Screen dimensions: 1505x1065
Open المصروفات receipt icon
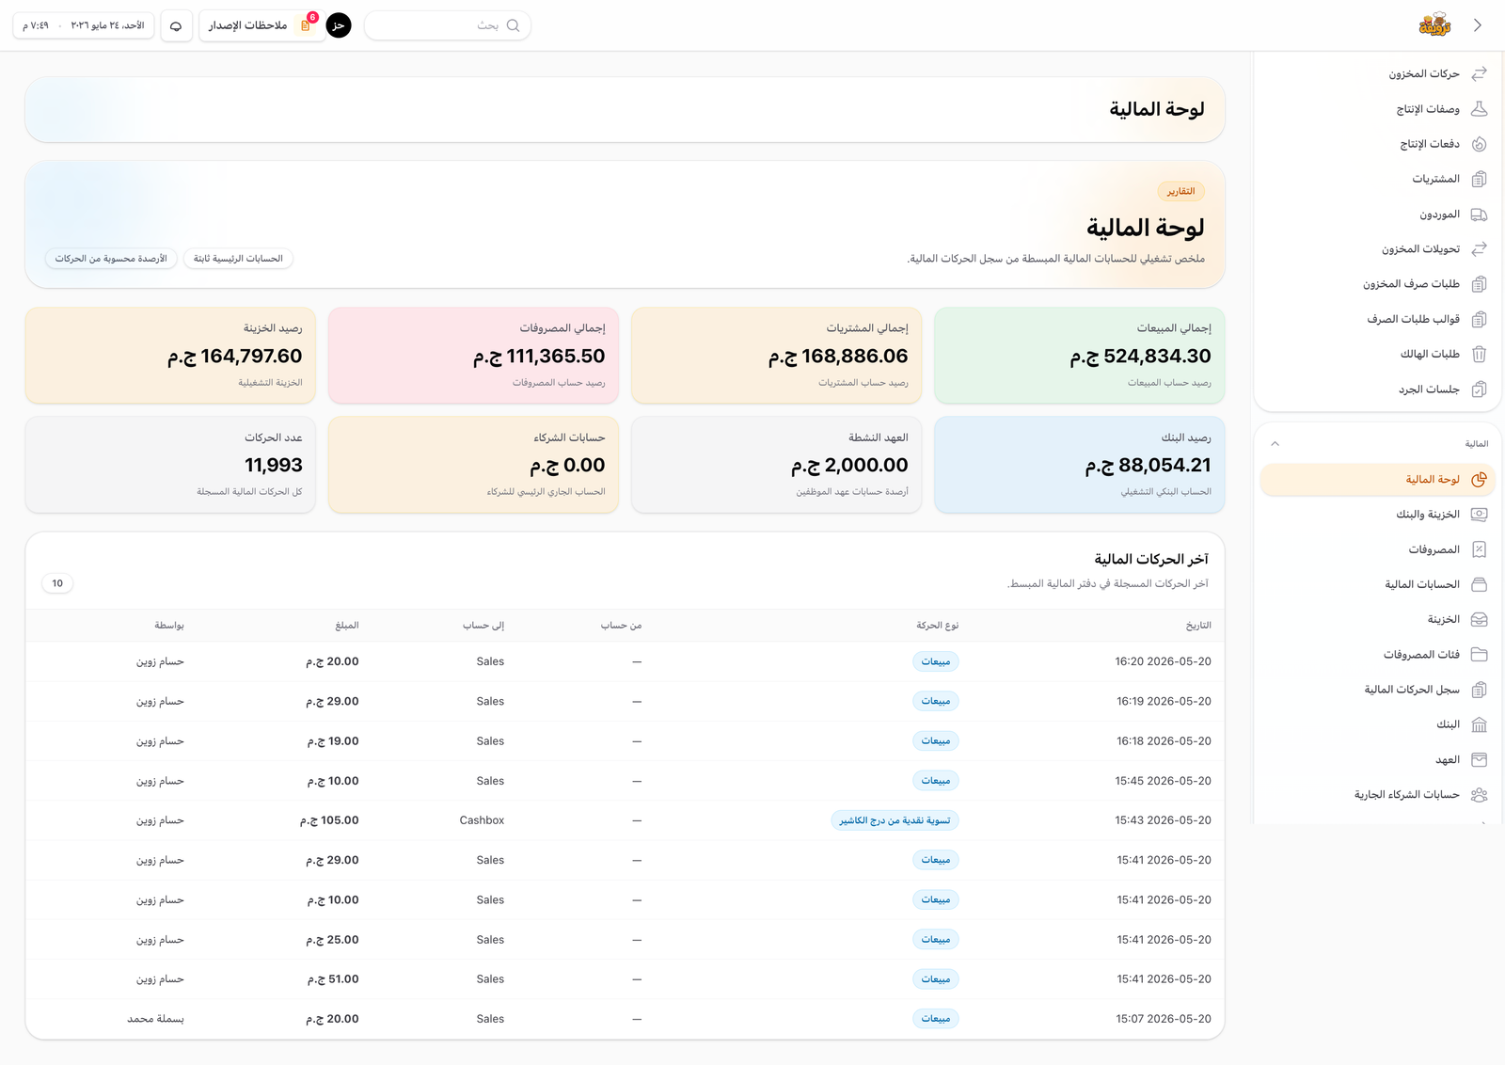tap(1479, 549)
